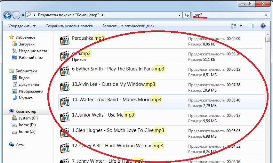Expand the arrow before 'Результаты поиска в Компьютер'
Image resolution: width=273 pixels, height=163 pixels.
[35, 15]
